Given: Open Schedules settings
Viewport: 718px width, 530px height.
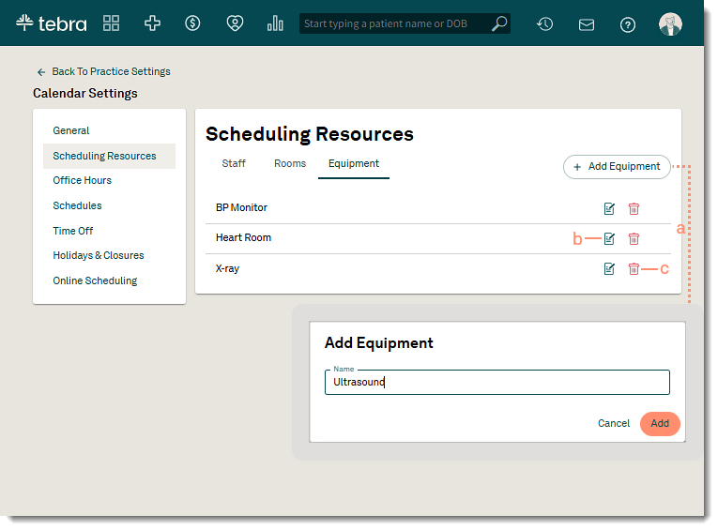Looking at the screenshot, I should coord(77,205).
